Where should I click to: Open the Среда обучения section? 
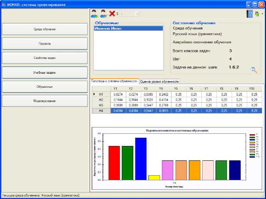click(x=45, y=29)
